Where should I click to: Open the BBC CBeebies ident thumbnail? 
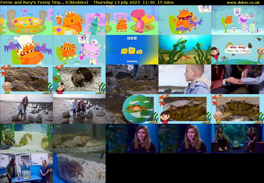132,50
